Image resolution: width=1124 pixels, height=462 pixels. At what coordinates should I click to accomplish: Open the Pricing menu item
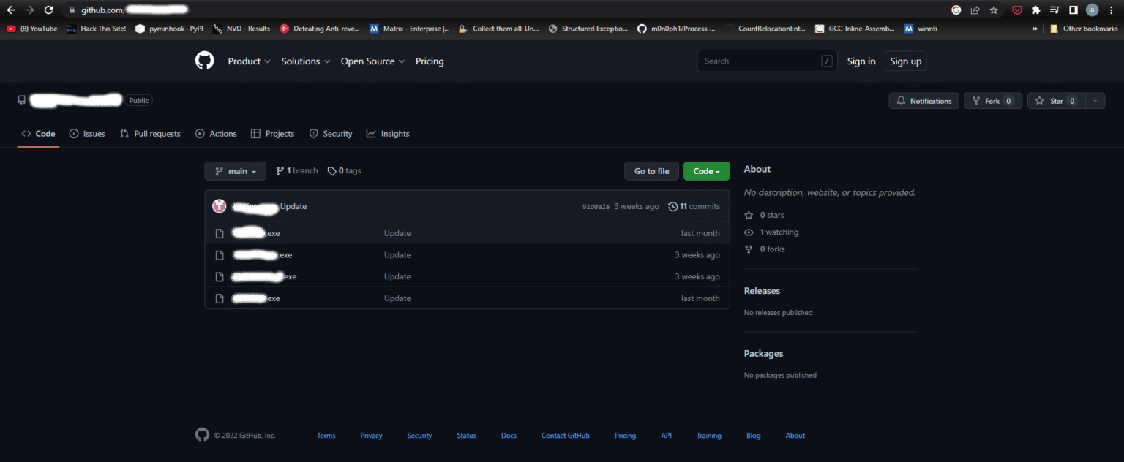[x=430, y=61]
